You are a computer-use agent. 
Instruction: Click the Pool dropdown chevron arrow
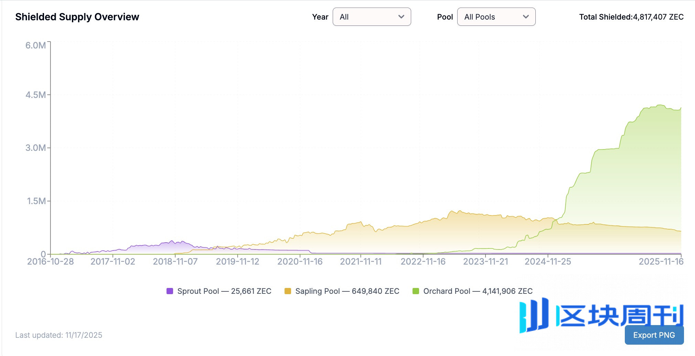point(526,16)
